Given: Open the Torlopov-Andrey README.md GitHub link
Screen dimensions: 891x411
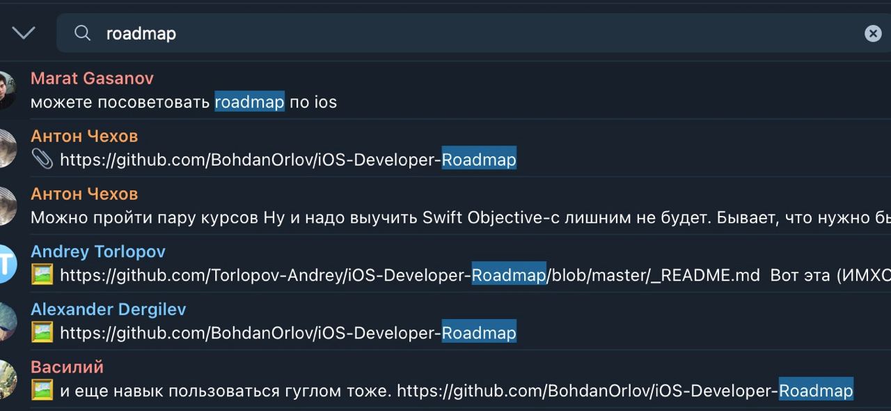Looking at the screenshot, I should 410,275.
